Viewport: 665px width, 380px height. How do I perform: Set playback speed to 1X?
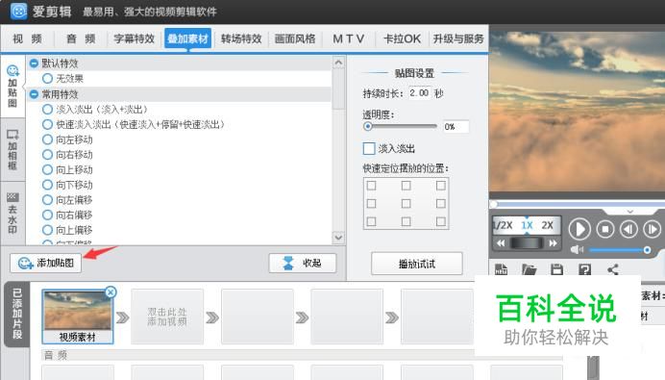pos(527,225)
